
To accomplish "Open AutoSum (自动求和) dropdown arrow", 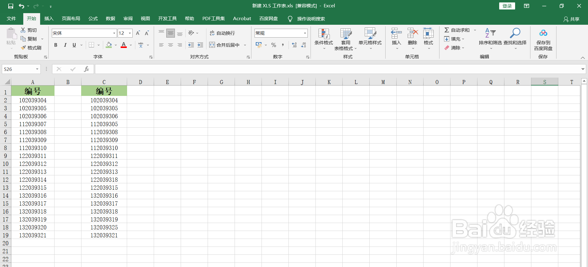I will click(x=475, y=30).
